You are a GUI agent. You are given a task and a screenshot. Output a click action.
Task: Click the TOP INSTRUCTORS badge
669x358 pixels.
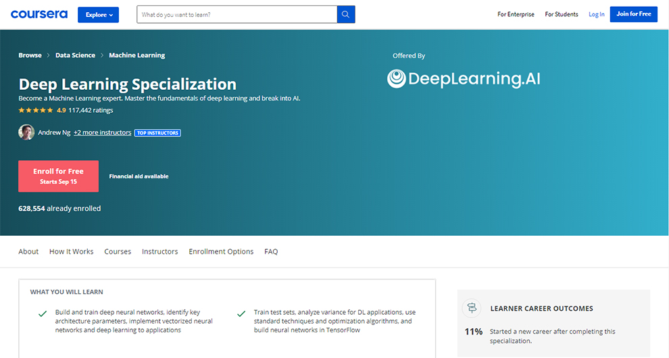[x=157, y=132]
